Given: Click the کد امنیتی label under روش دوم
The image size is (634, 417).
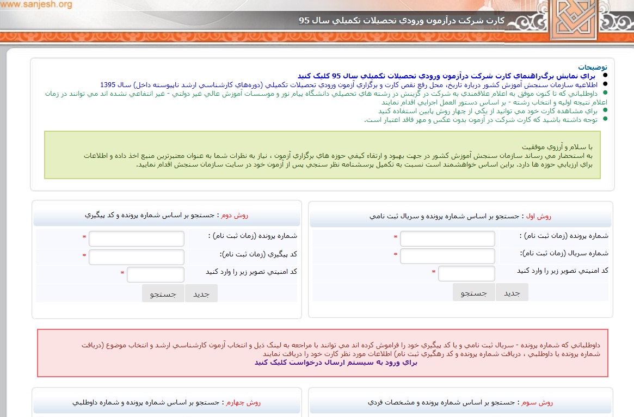Looking at the screenshot, I should pyautogui.click(x=251, y=272).
